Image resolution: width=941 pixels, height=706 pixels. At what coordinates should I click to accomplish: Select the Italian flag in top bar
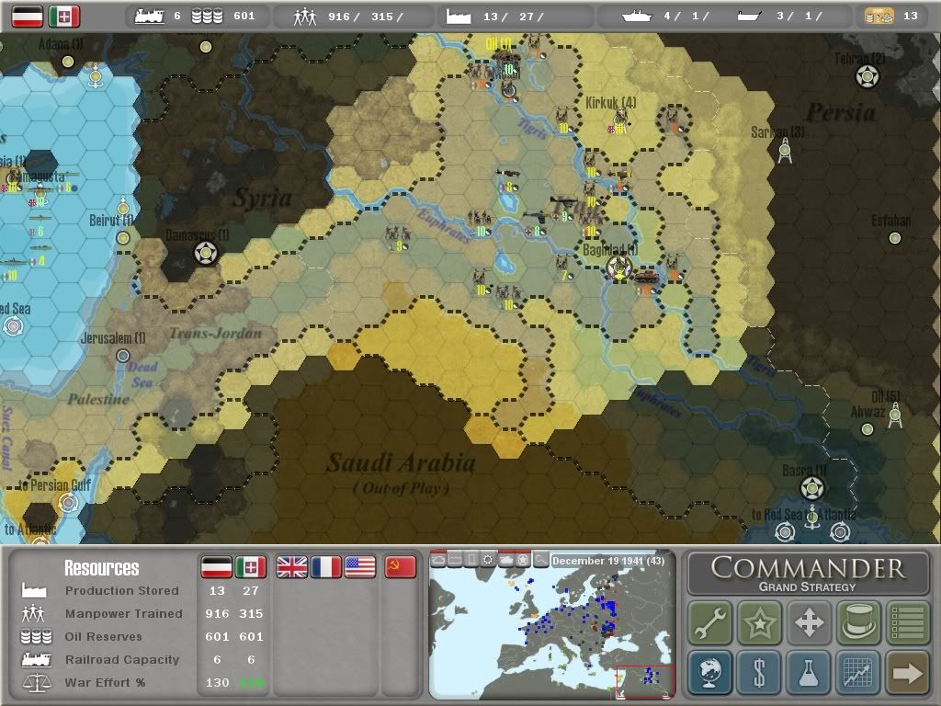click(x=63, y=17)
